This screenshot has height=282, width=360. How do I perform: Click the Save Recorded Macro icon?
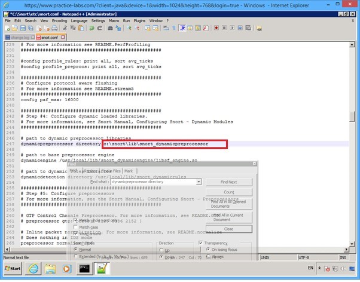[x=248, y=28]
